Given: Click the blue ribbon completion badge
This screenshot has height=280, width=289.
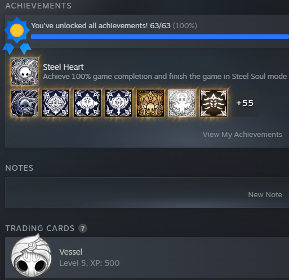Looking at the screenshot, I should 17,36.
